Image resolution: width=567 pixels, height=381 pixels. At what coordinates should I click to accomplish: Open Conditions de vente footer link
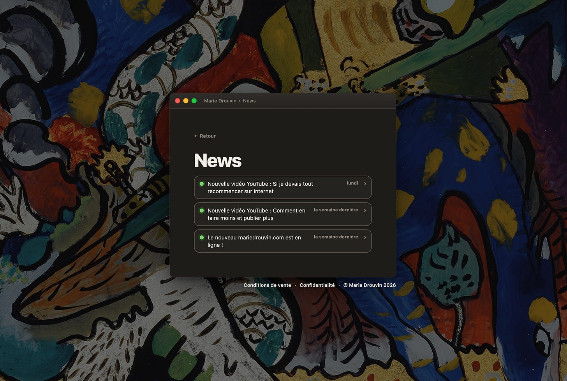coord(267,285)
